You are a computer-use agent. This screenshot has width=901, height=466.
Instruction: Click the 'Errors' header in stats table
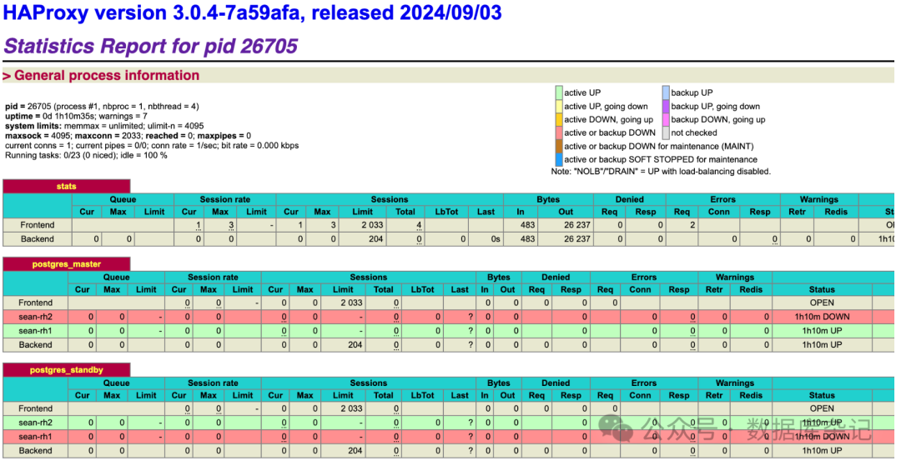(x=722, y=199)
